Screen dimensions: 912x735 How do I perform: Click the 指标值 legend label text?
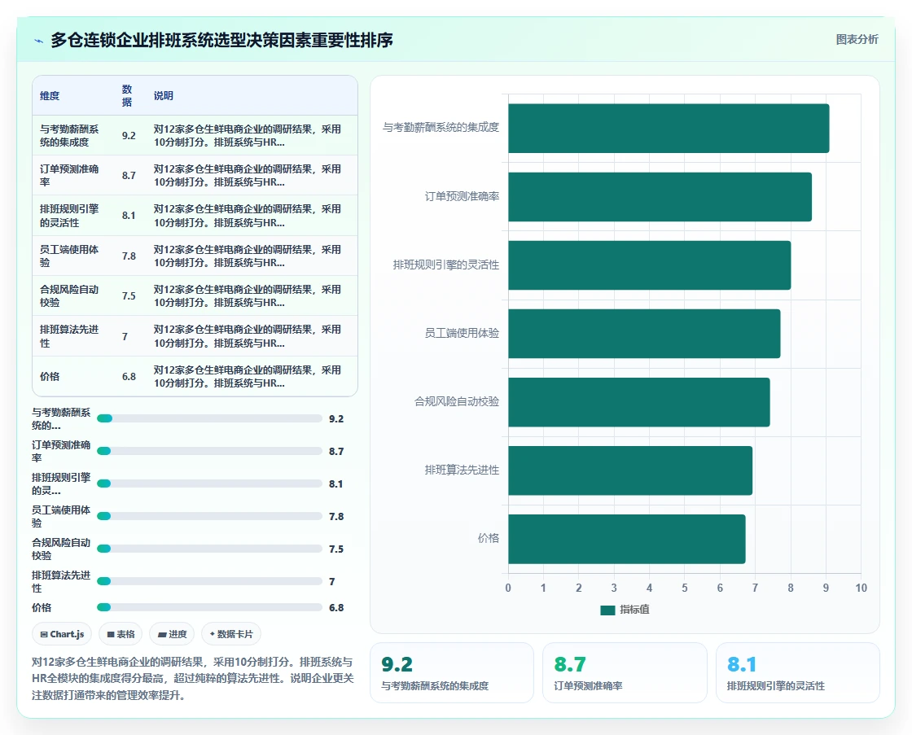(634, 610)
